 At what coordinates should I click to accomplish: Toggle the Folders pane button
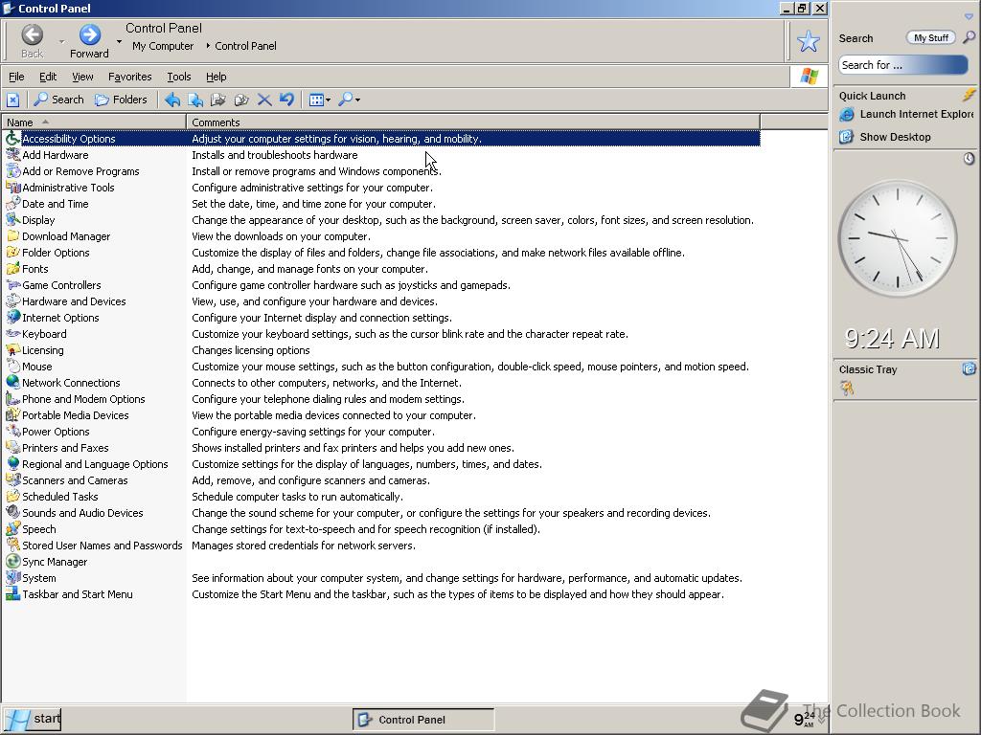tap(121, 100)
